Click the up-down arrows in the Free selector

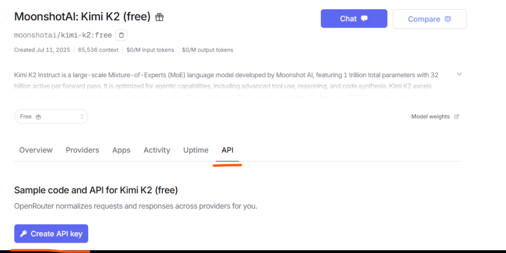coord(82,117)
